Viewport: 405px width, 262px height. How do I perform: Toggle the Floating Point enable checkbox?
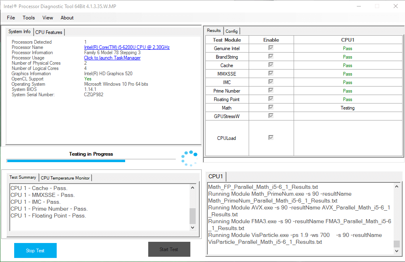[271, 99]
